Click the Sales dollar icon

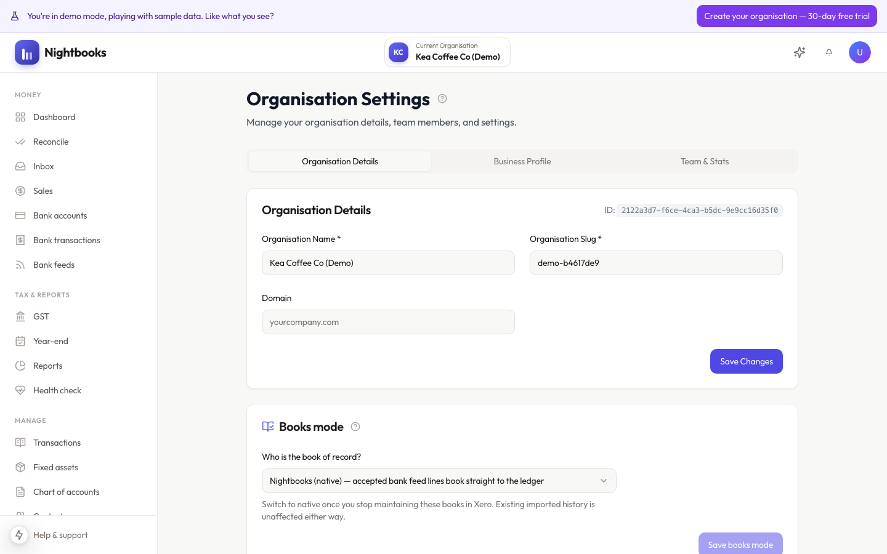tap(20, 191)
